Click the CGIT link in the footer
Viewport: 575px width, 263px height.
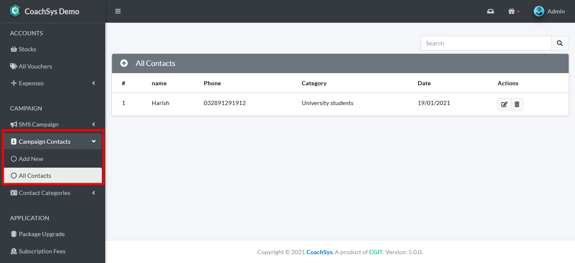click(x=375, y=252)
